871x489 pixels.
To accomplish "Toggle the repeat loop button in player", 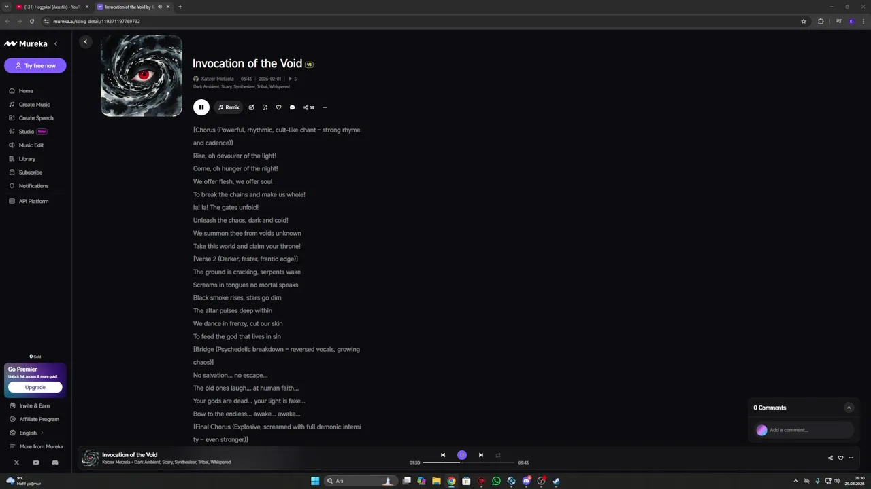I will coord(498,455).
